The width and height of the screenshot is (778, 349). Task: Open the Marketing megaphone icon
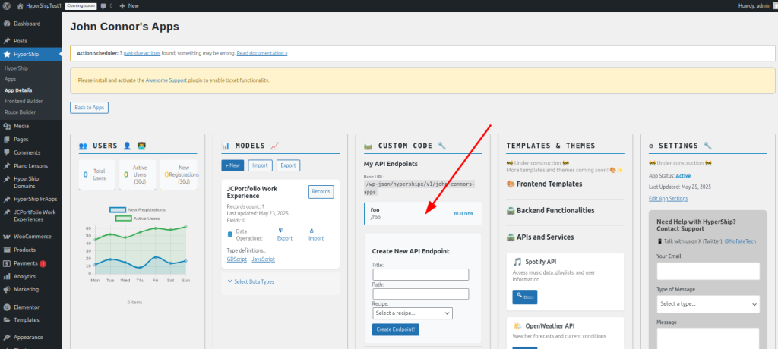pos(6,289)
